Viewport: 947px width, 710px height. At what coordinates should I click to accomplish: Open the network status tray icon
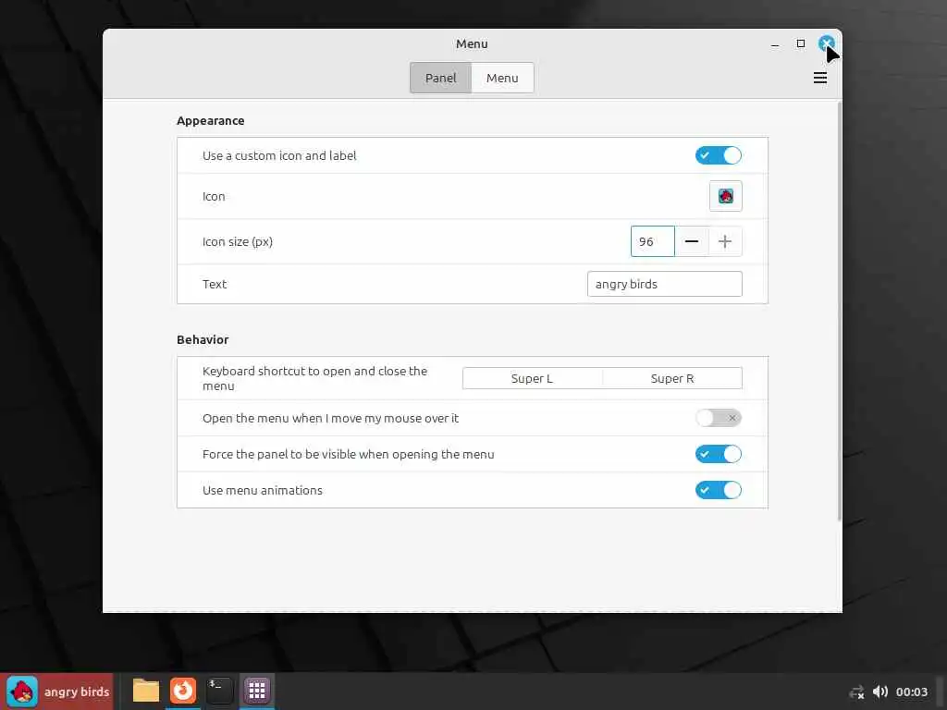coord(856,692)
